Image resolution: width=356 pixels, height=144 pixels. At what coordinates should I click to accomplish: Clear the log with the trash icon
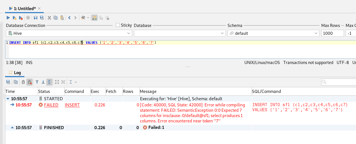click(23, 82)
